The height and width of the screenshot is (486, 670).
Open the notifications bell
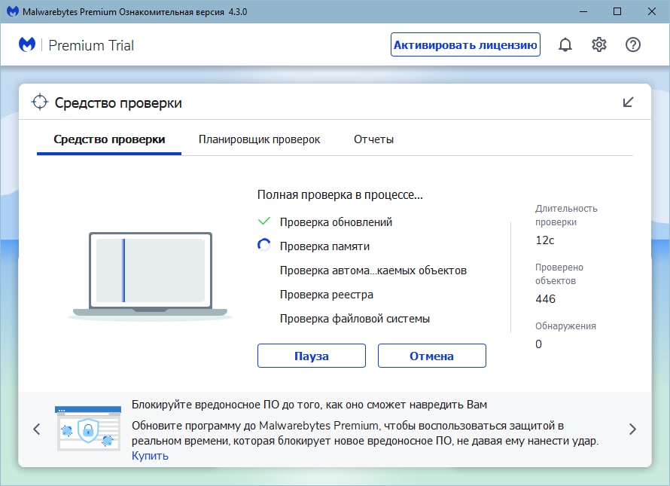(565, 44)
